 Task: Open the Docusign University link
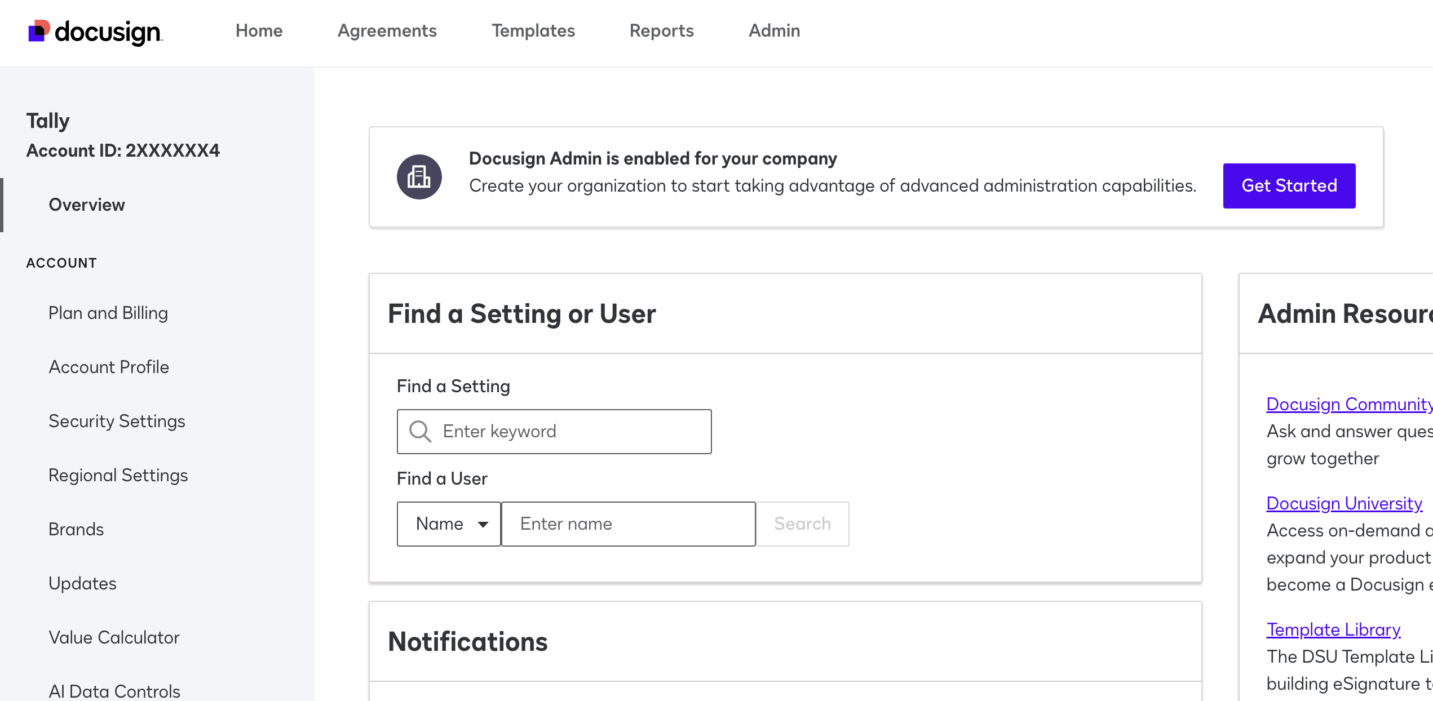click(x=1344, y=503)
